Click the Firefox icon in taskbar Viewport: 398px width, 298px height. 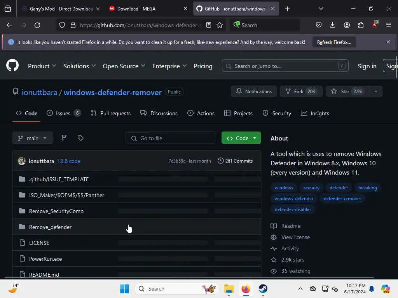pos(246,289)
